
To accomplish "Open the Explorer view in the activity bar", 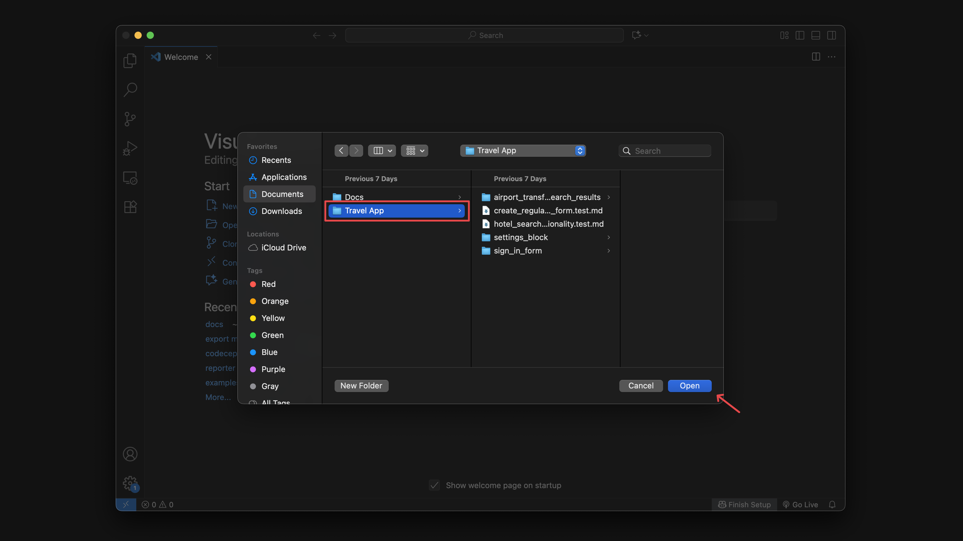I will click(x=130, y=60).
